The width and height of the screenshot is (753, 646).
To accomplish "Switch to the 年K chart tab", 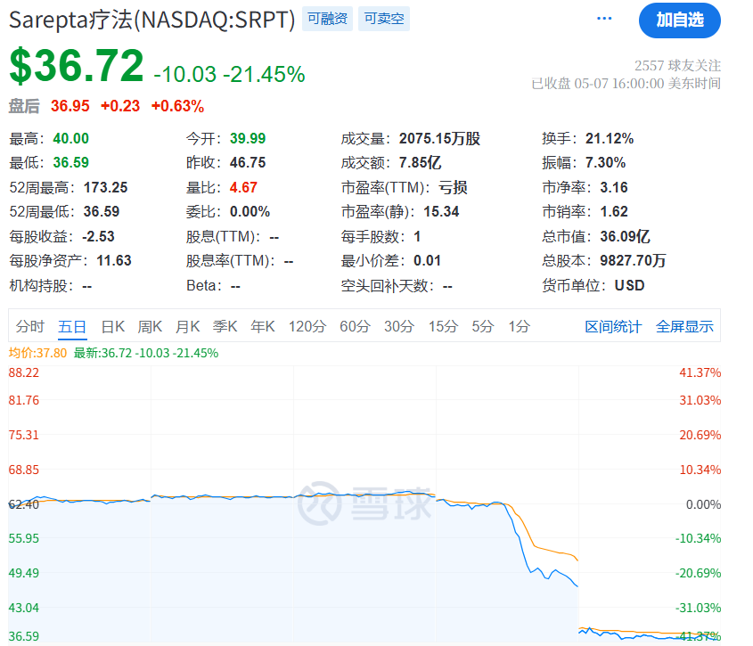I will [263, 327].
